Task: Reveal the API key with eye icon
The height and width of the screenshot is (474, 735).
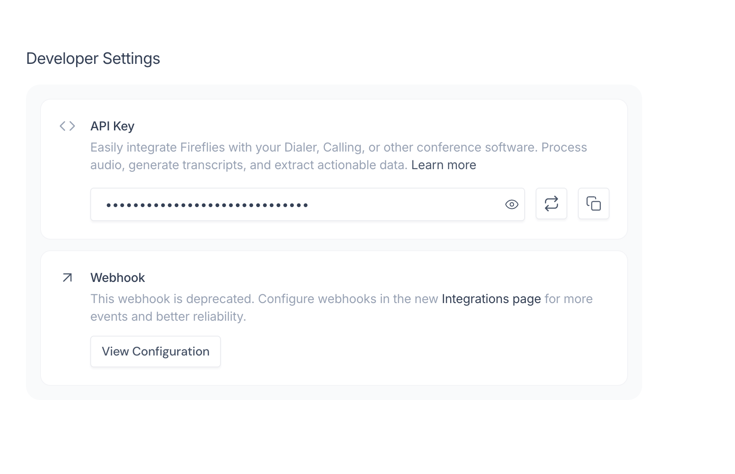Action: (x=511, y=204)
